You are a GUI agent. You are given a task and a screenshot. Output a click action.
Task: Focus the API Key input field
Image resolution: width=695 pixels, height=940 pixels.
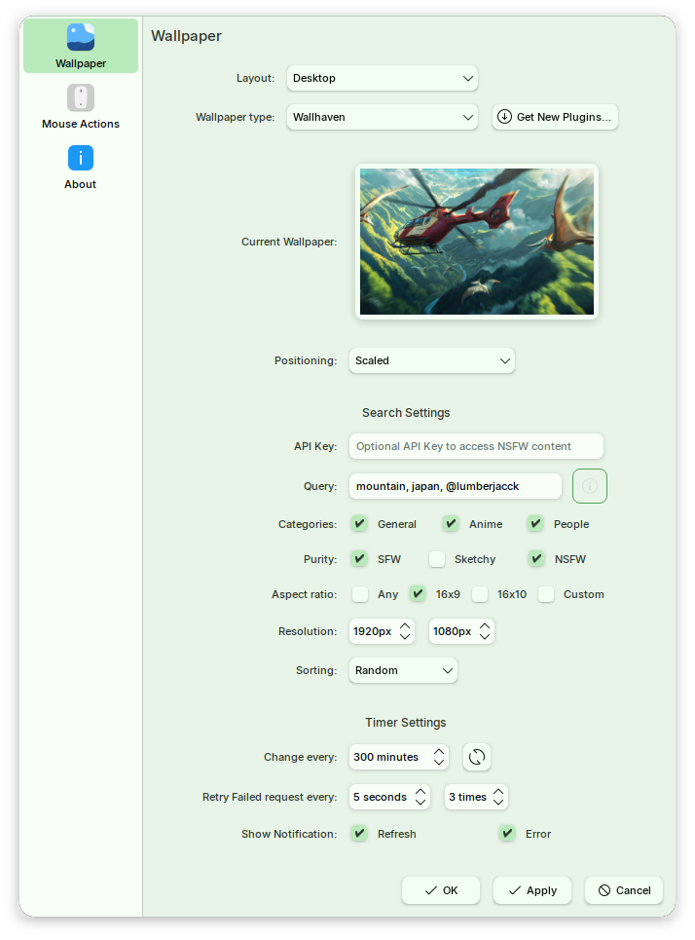click(x=476, y=446)
